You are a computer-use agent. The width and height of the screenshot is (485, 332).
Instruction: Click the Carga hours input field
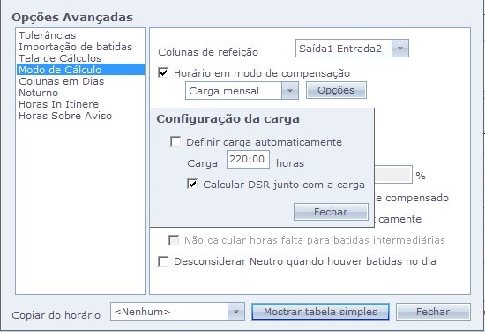point(248,160)
